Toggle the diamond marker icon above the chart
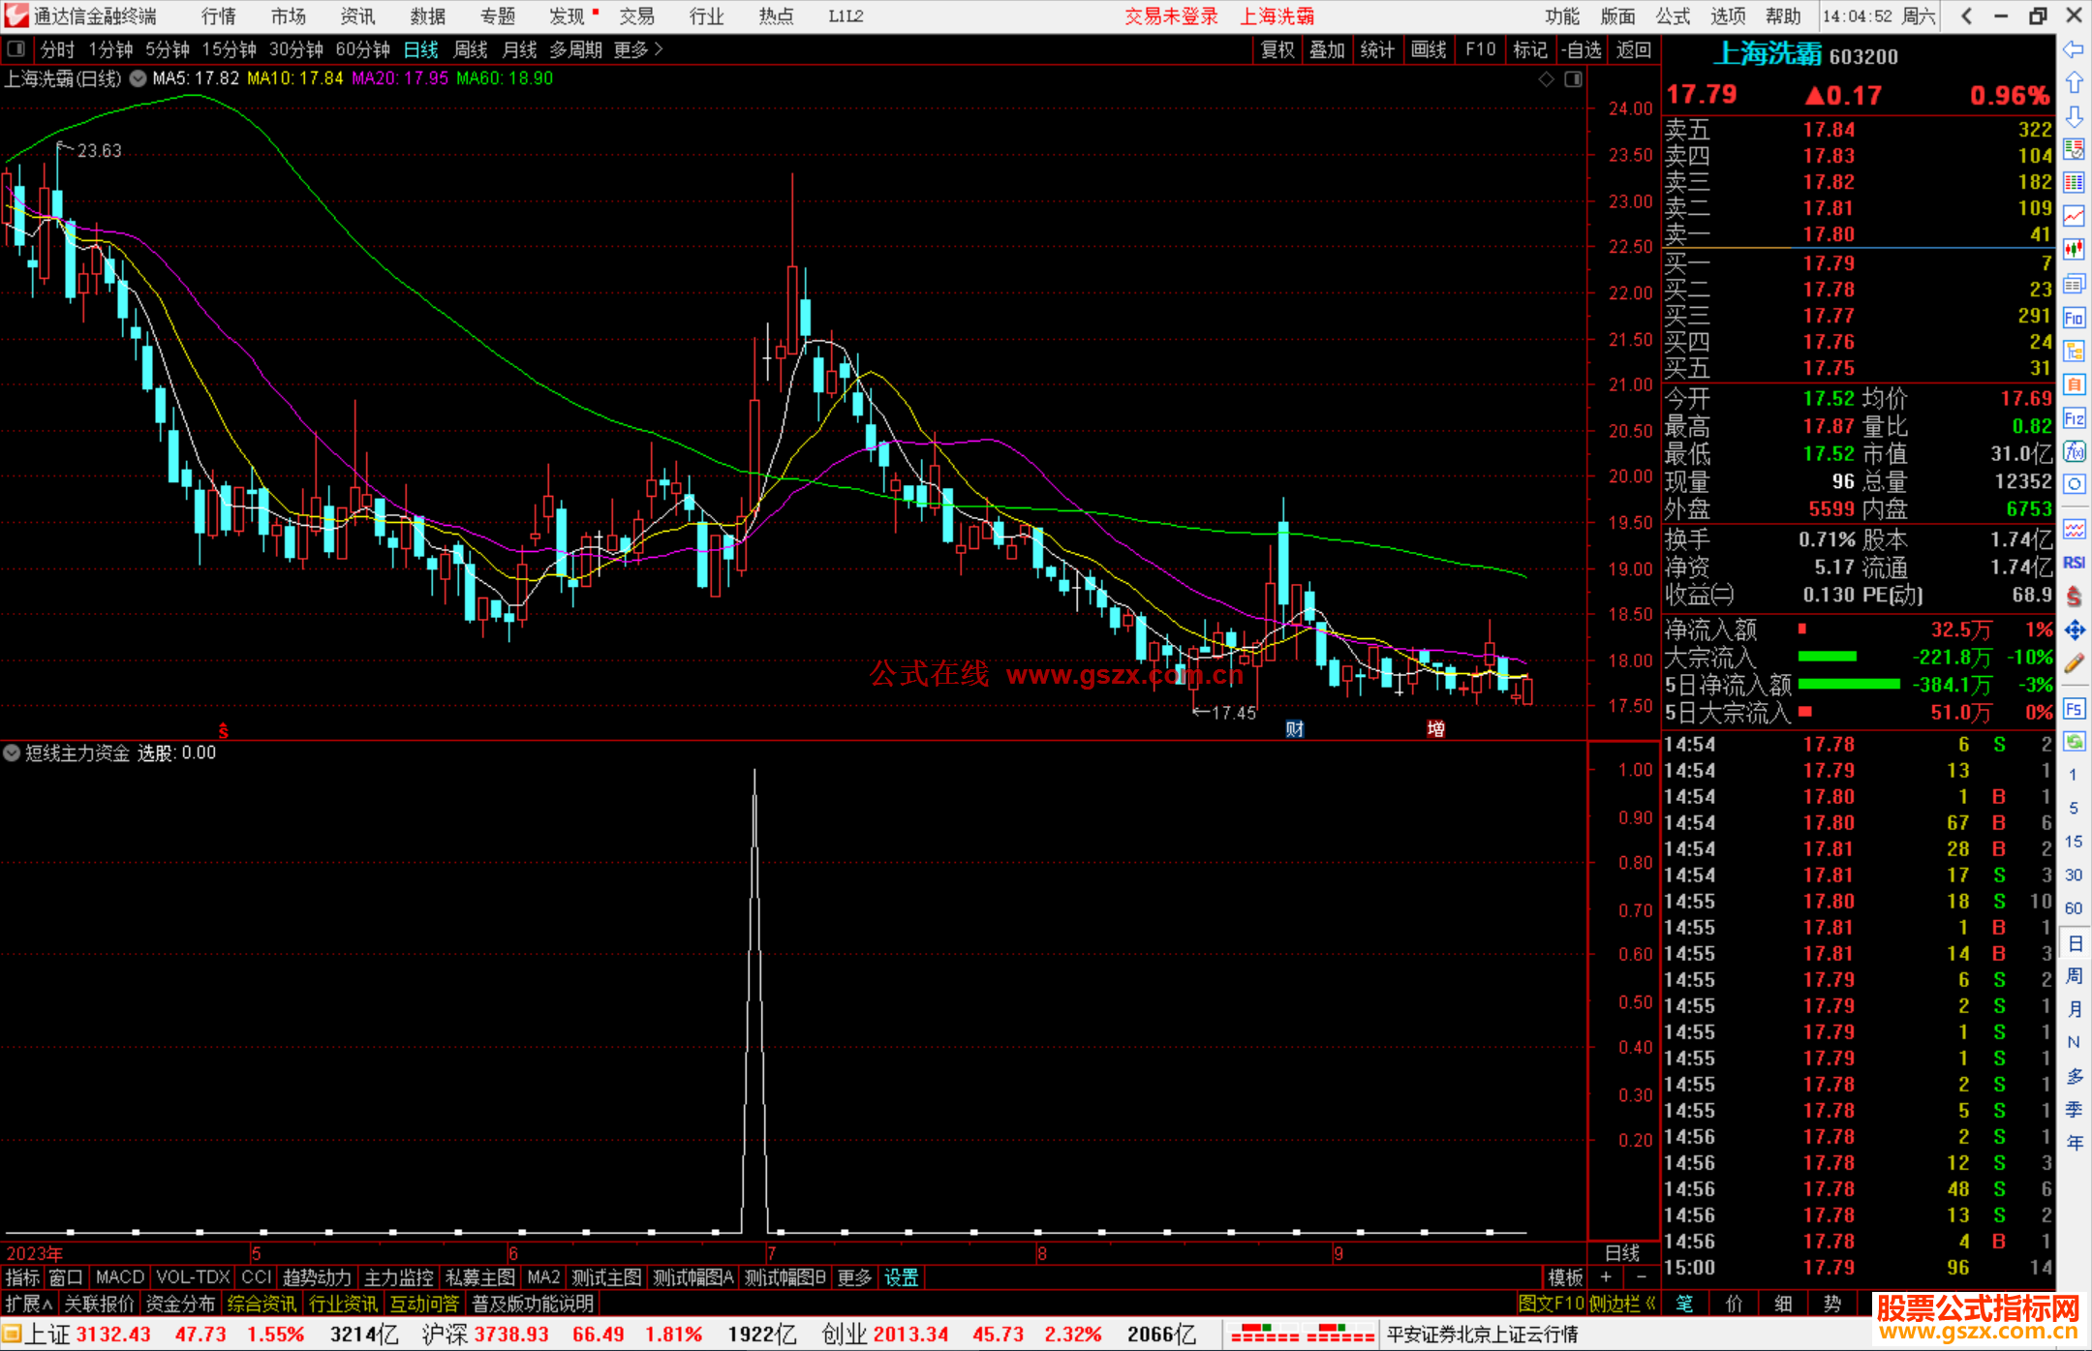Viewport: 2092px width, 1351px height. pos(1547,79)
